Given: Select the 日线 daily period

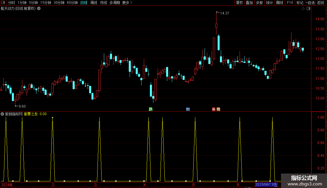Looking at the screenshot, I should [84, 3].
